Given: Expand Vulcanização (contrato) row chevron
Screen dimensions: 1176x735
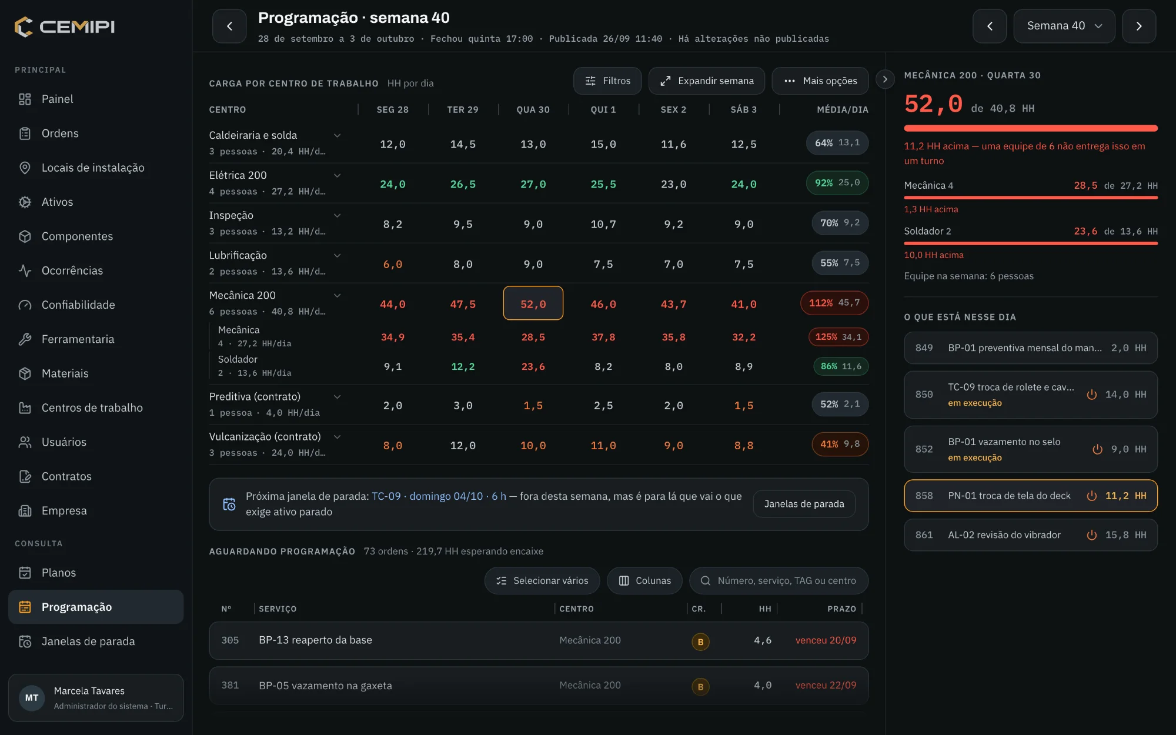Looking at the screenshot, I should [x=338, y=436].
